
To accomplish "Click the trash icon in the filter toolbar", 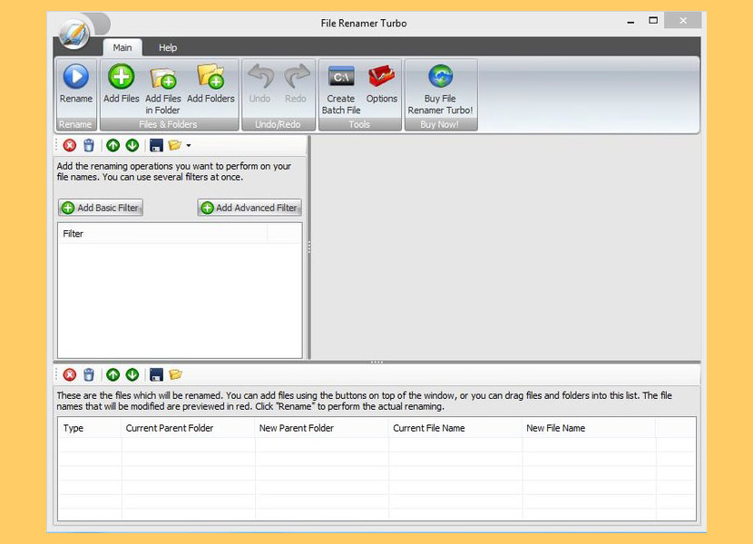I will 89,145.
